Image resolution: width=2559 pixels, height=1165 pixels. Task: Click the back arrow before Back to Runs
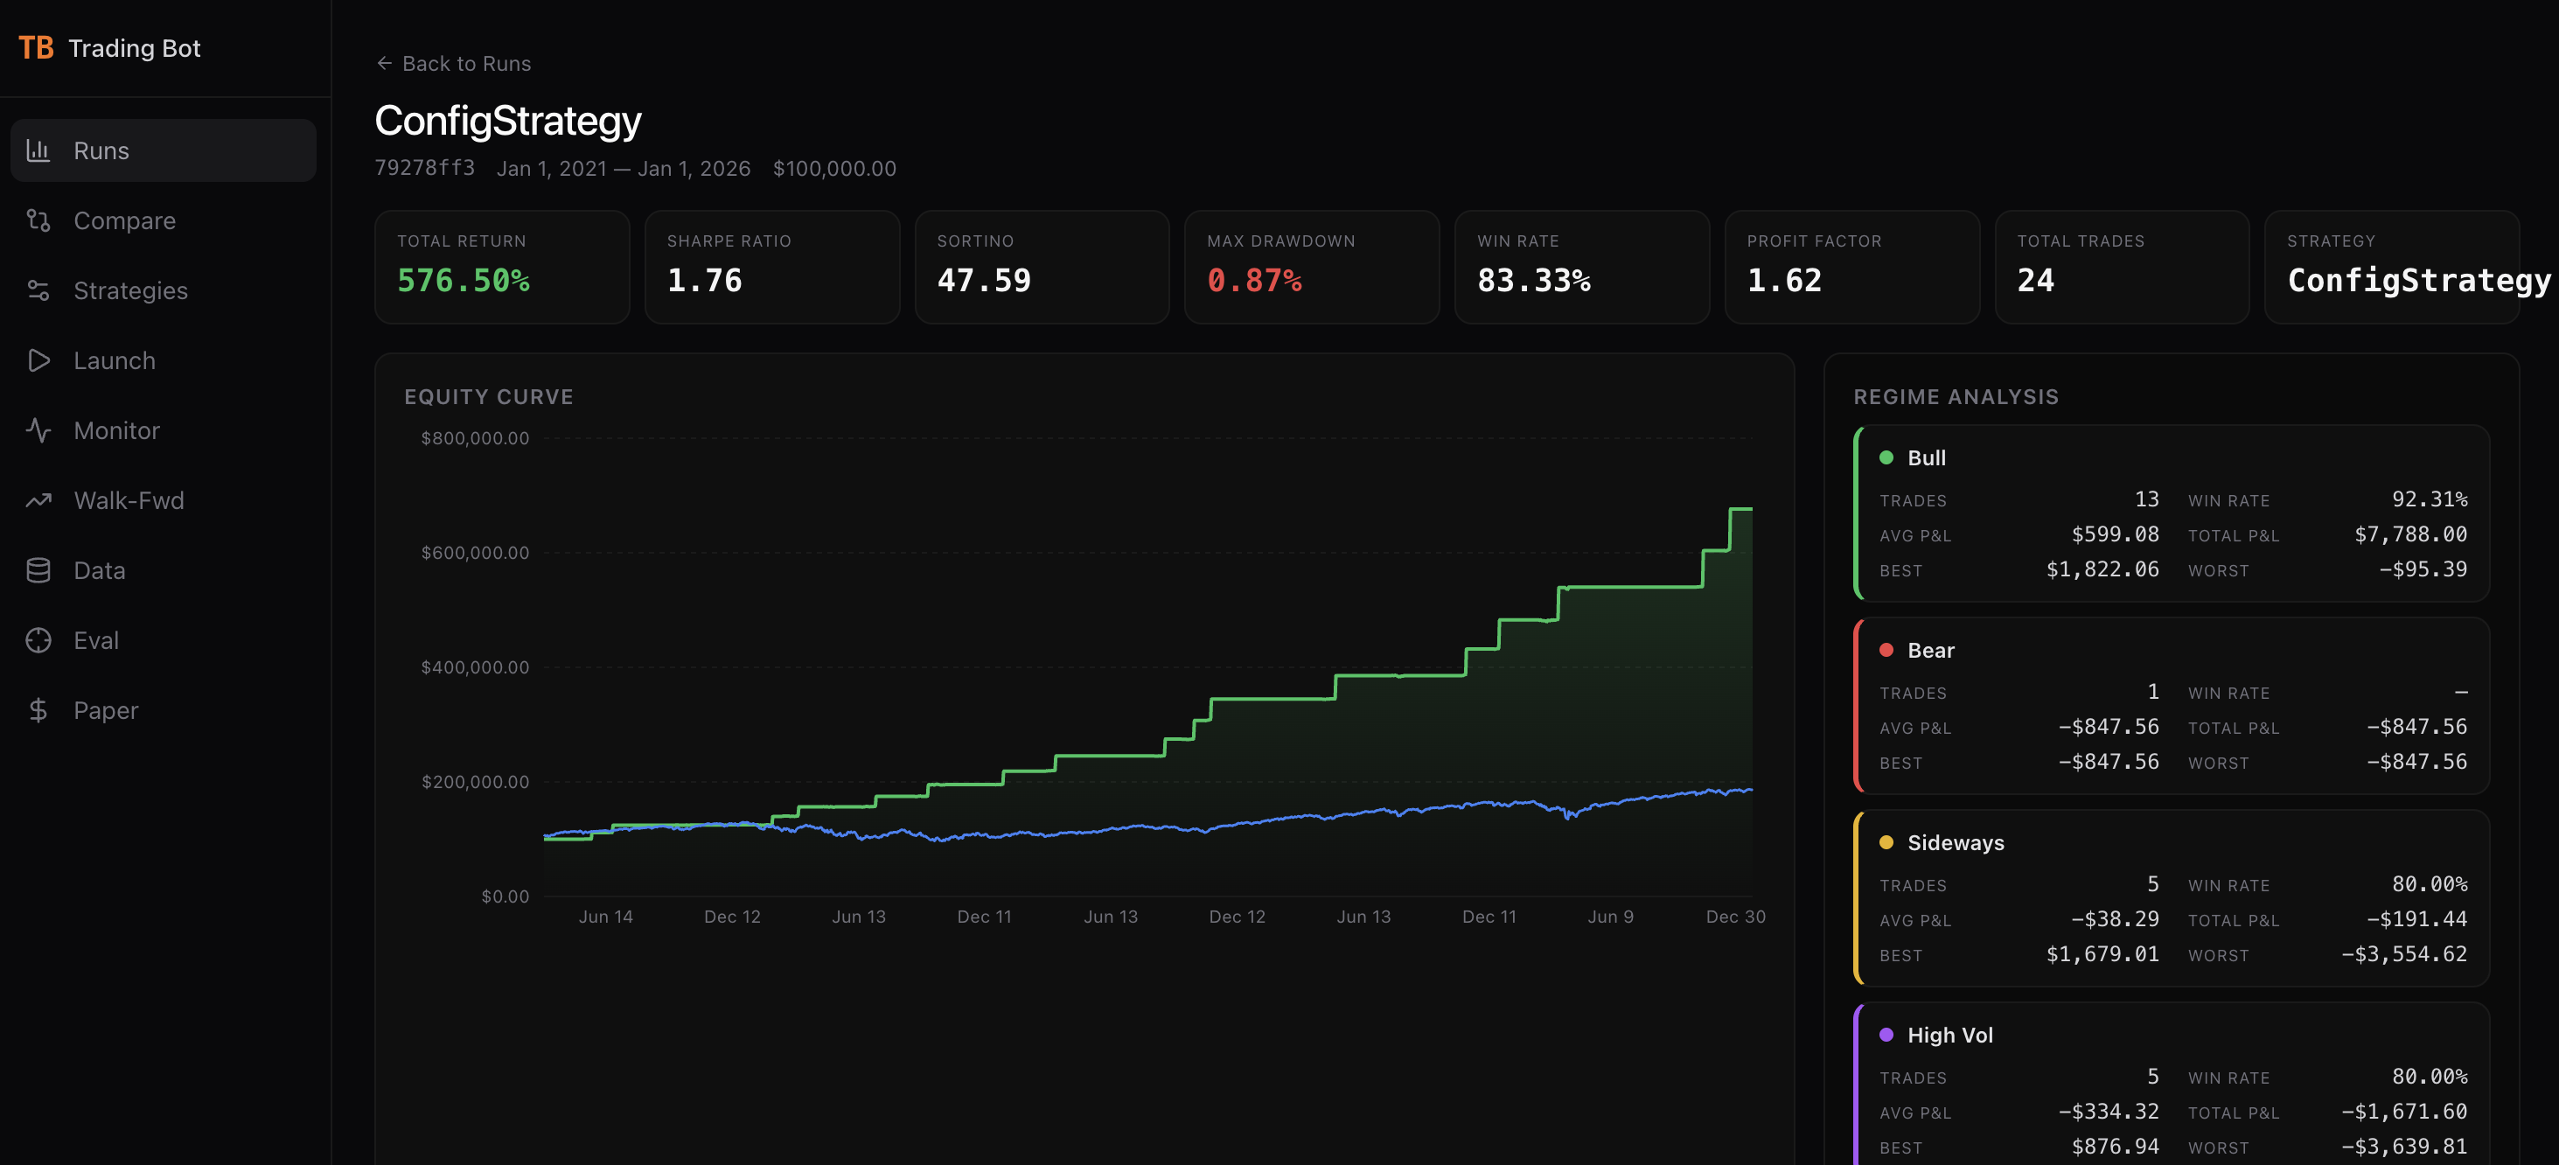tap(385, 64)
